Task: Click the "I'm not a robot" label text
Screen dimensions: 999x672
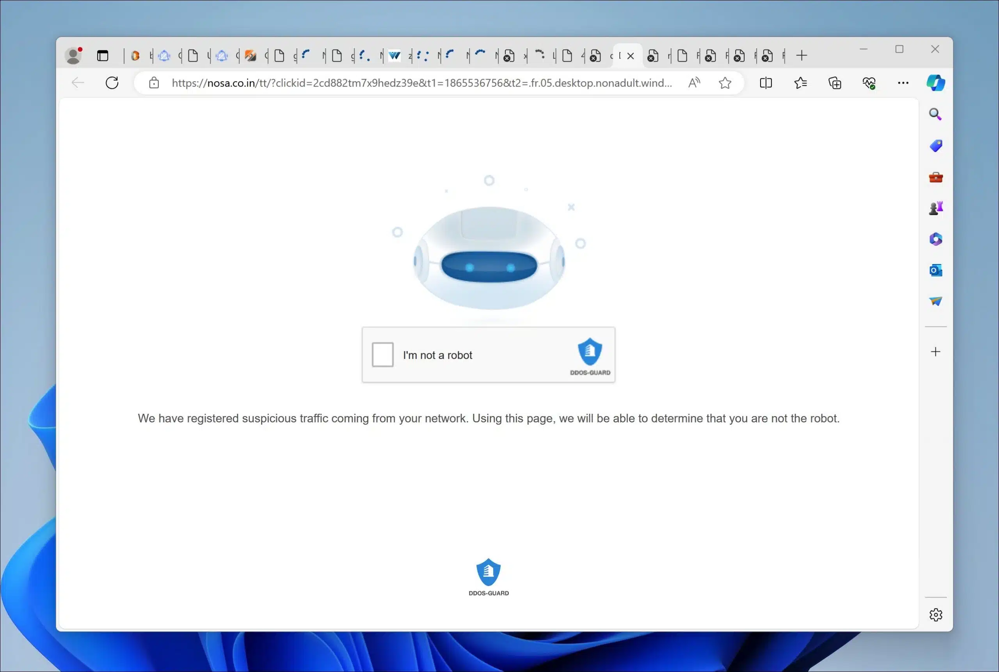Action: pyautogui.click(x=437, y=355)
